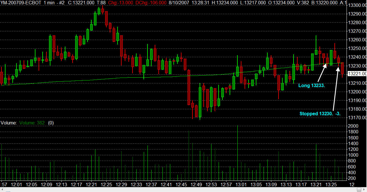Click the (0) text beside Volume label
The image size is (367, 192).
tap(51, 123)
